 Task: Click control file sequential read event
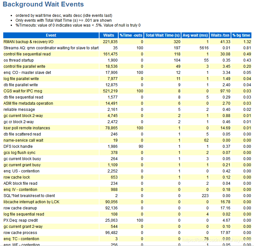click(x=27, y=54)
